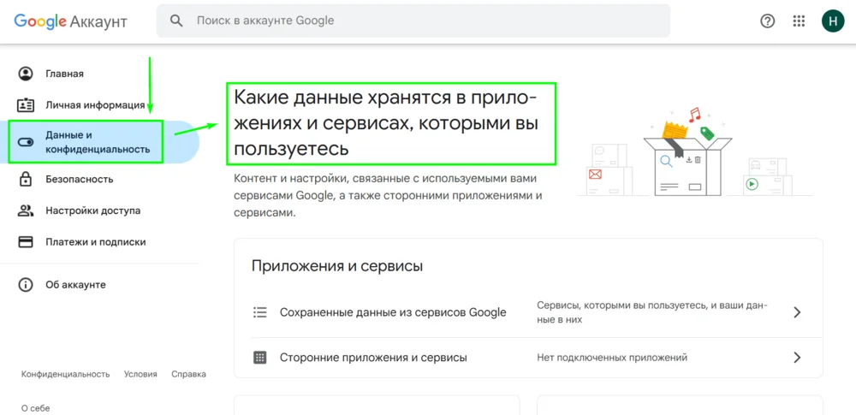
Task: Select the Данные и конфиденциальность menu item
Action: (x=97, y=142)
